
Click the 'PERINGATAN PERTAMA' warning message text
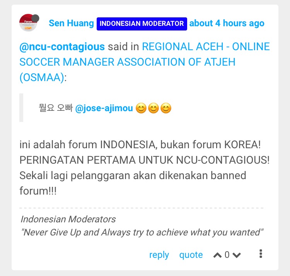point(145,160)
